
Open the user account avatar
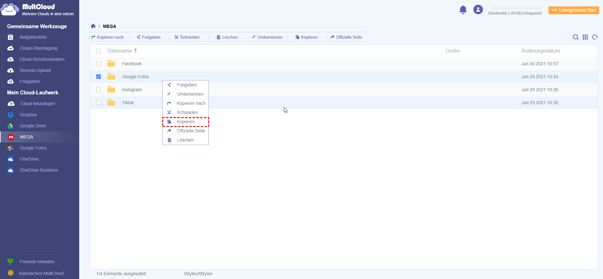click(478, 10)
